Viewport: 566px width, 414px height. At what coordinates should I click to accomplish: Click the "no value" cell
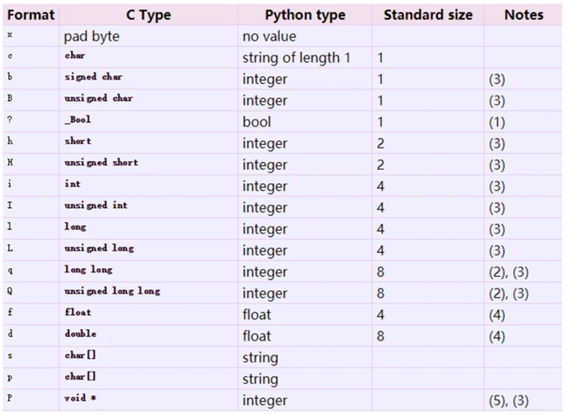(x=272, y=37)
